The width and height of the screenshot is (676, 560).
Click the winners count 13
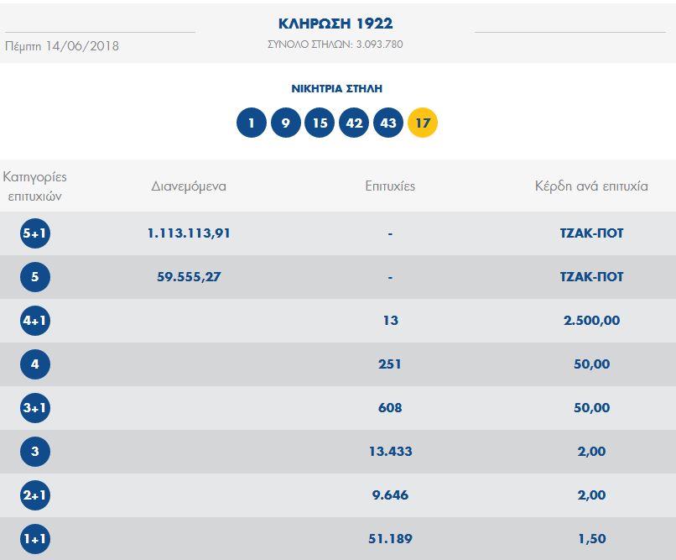click(x=391, y=321)
